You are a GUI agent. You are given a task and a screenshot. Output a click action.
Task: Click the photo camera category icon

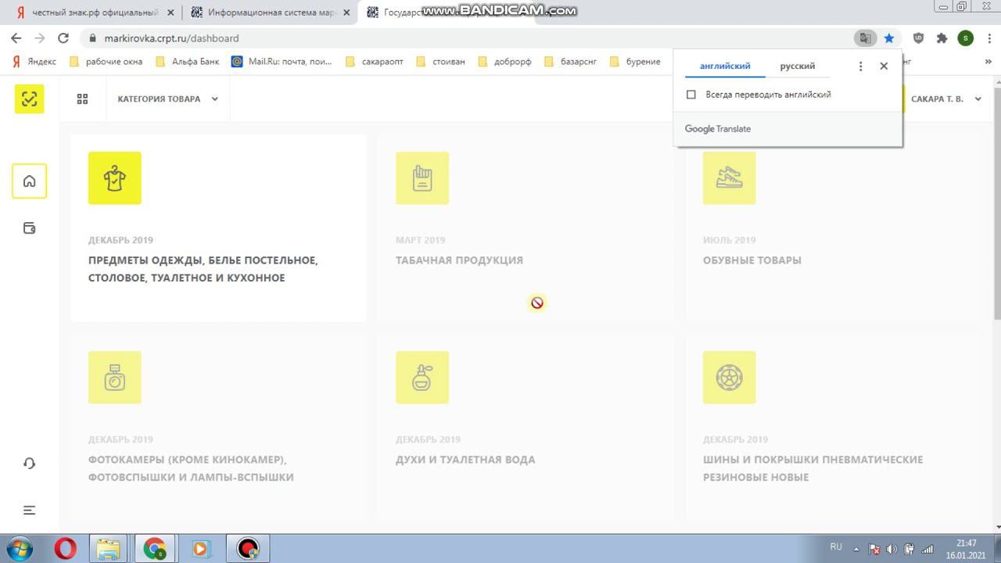click(x=115, y=378)
